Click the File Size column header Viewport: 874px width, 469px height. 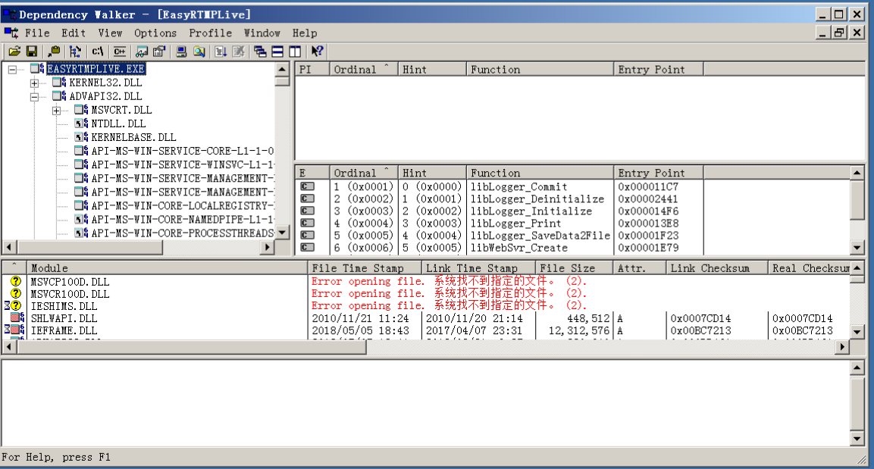coord(574,268)
